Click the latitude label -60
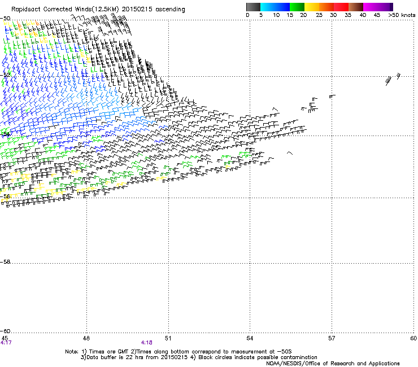 click(5, 331)
